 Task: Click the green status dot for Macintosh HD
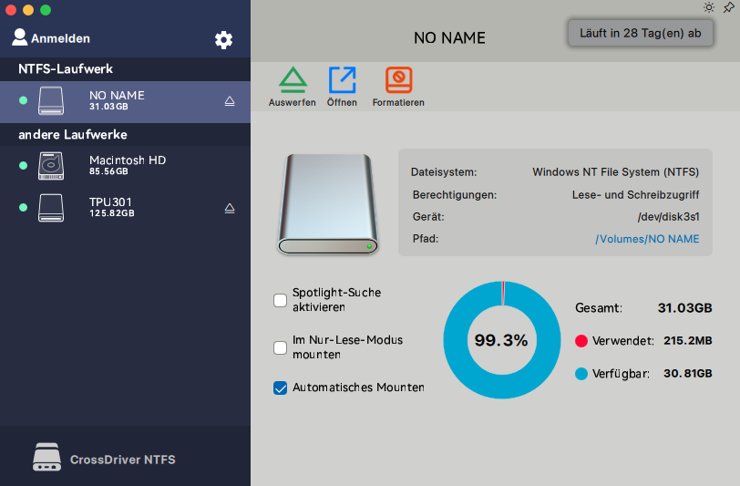[23, 165]
